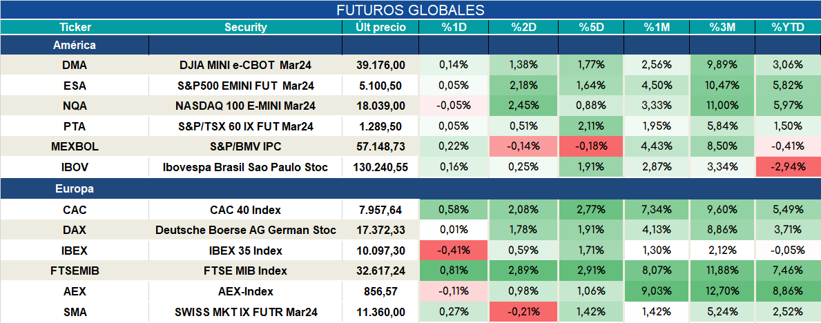The height and width of the screenshot is (323, 821).
Task: Select the Europa section row
Action: tap(410, 189)
